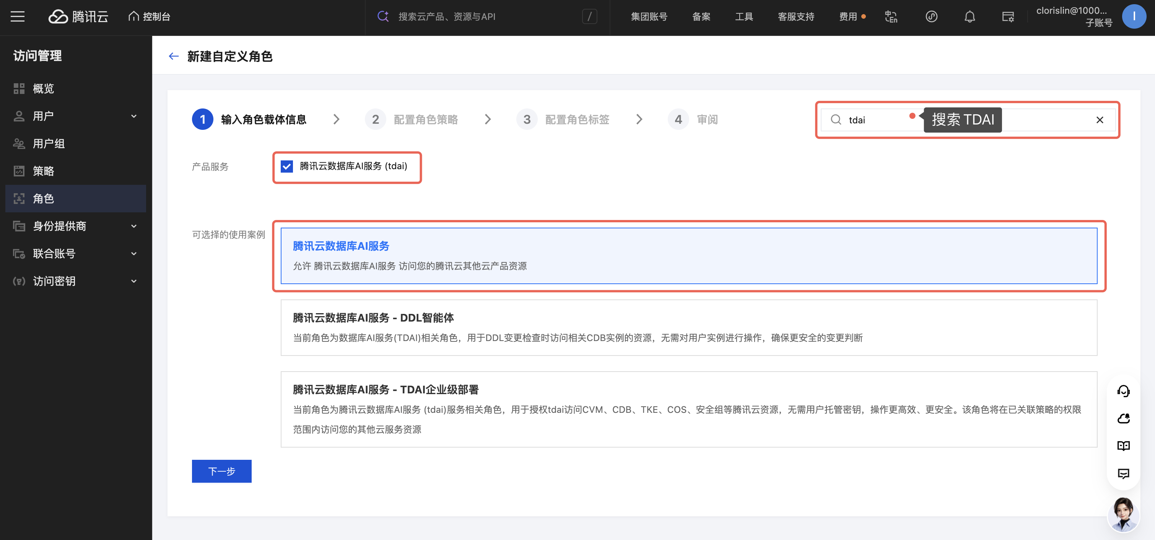Click the magnifier icon in tdai search
Viewport: 1155px width, 540px height.
click(836, 120)
